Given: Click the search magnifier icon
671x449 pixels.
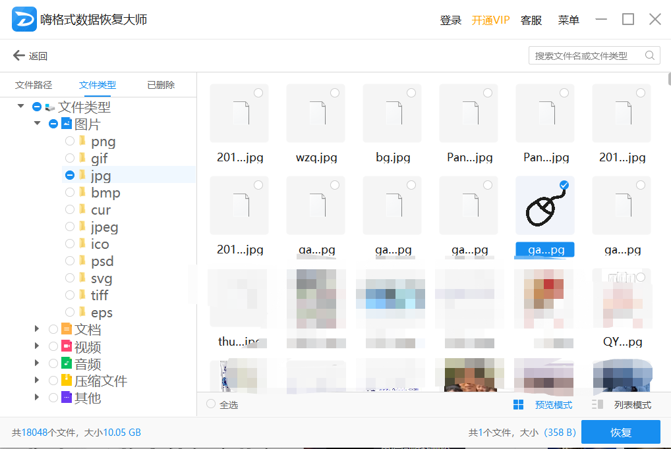Looking at the screenshot, I should tap(650, 56).
